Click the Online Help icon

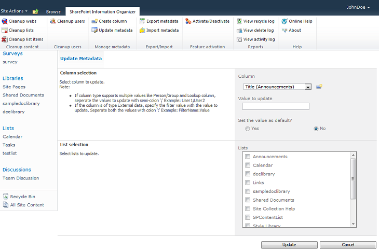[x=285, y=21]
